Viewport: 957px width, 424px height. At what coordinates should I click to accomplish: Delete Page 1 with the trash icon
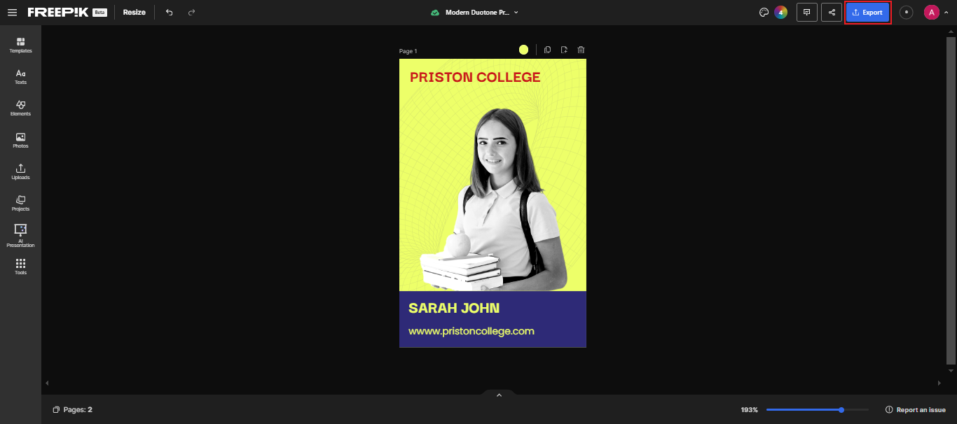click(x=581, y=50)
